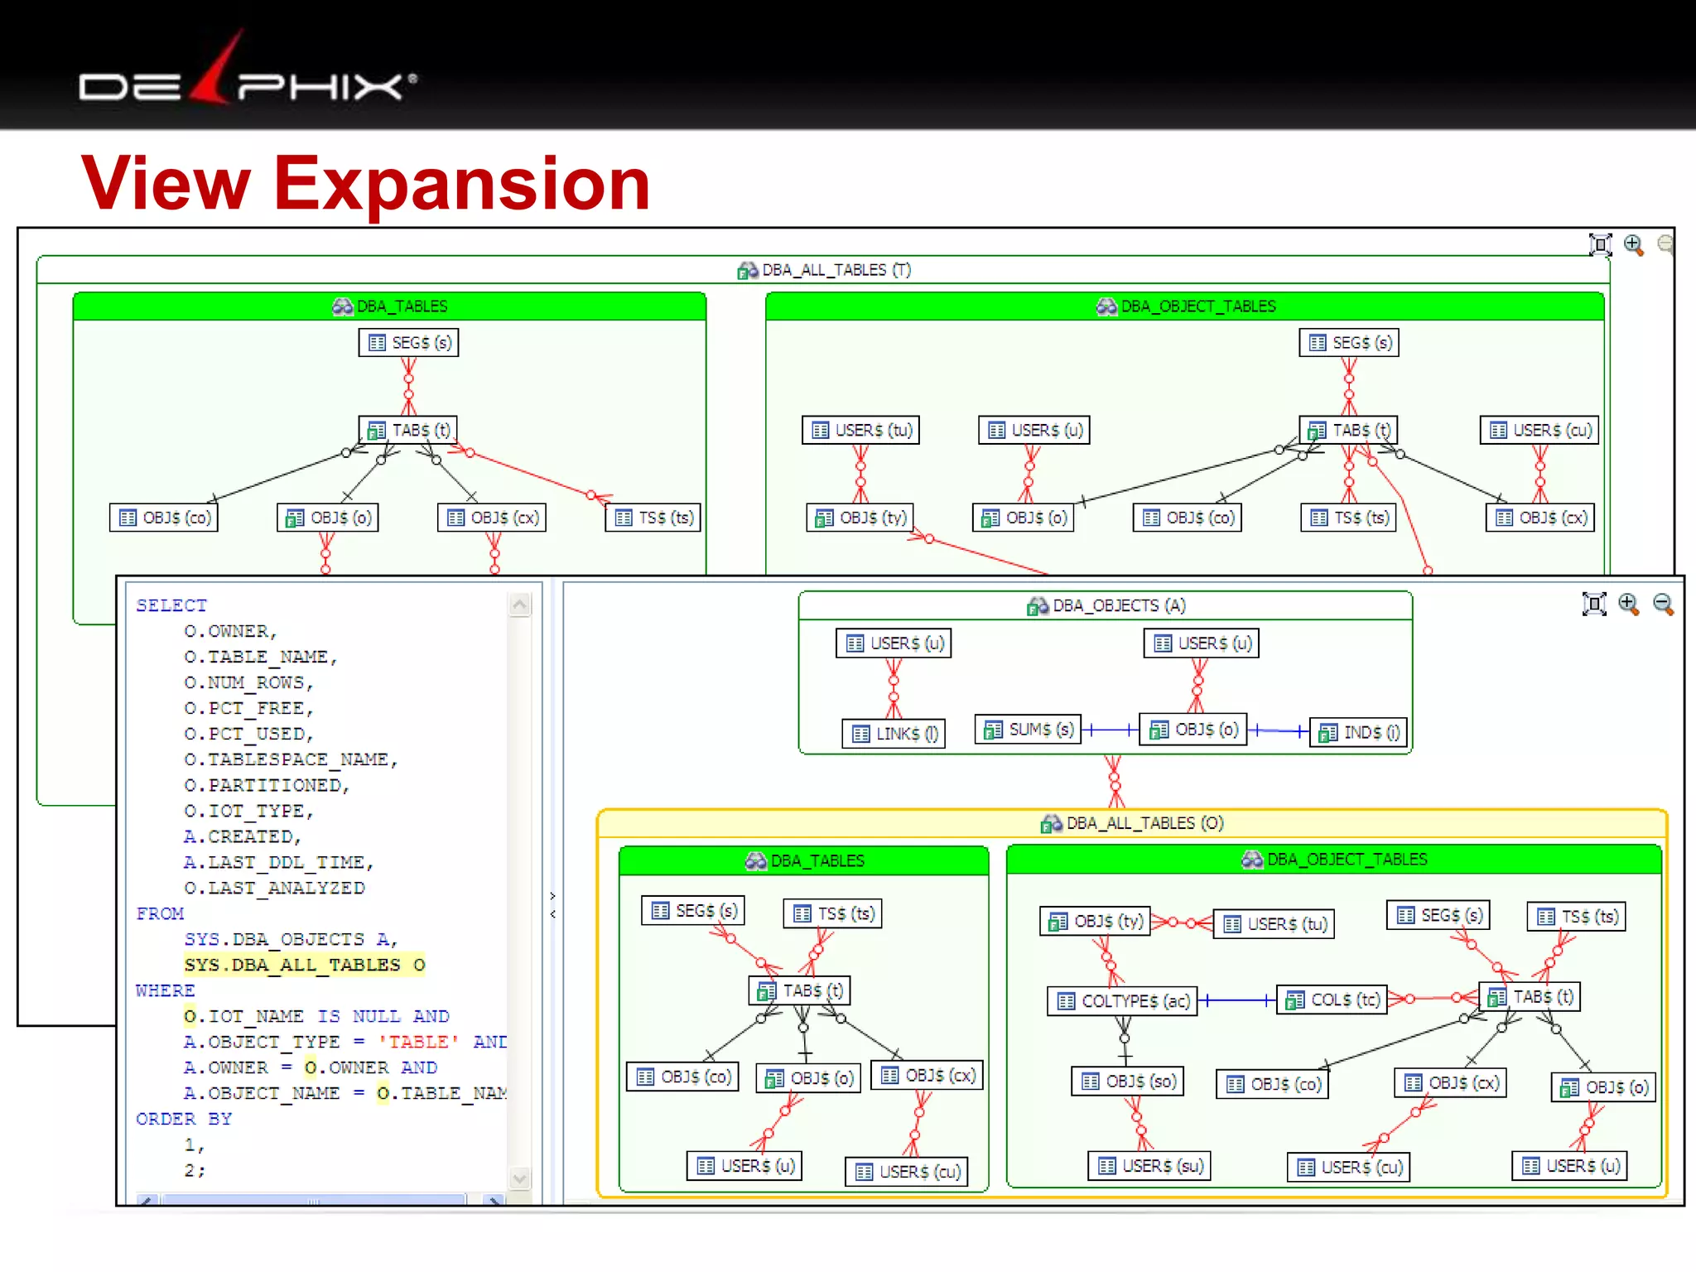Click the DBA_OBJECTS (A) view binoculars icon
This screenshot has width=1696, height=1272.
pos(1038,606)
